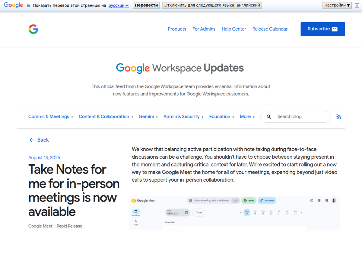Click Отключить для следующего языка: английский button
Screen dimensions: 362x255
coord(212,5)
